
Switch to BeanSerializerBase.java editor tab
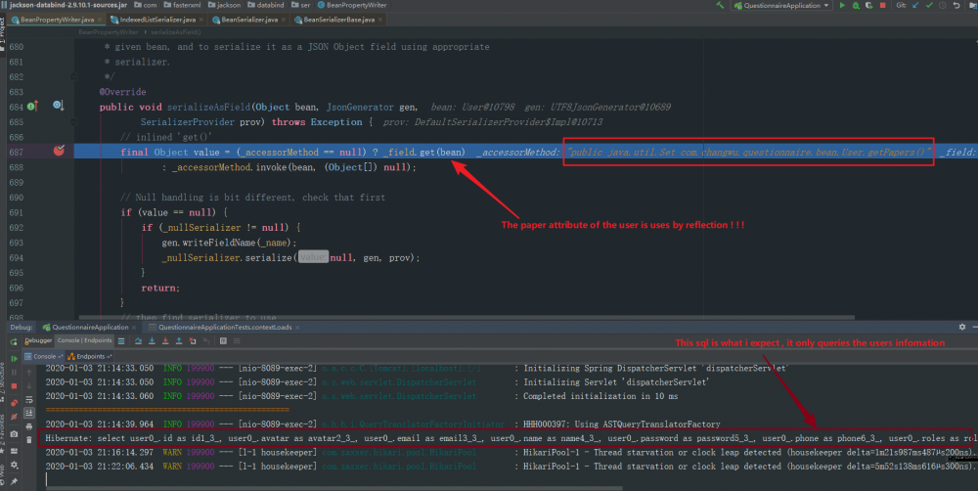click(338, 20)
